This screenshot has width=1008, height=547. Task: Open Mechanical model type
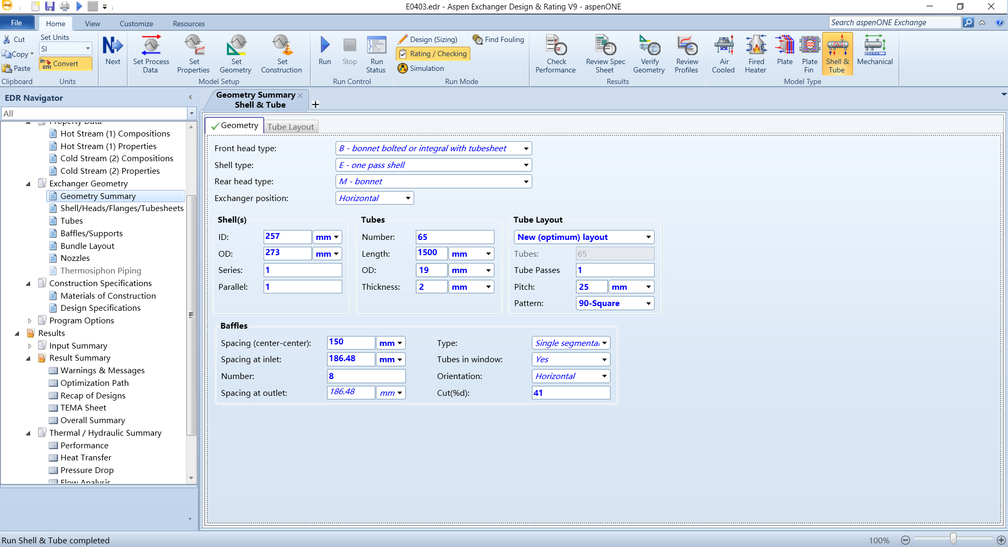(x=875, y=51)
